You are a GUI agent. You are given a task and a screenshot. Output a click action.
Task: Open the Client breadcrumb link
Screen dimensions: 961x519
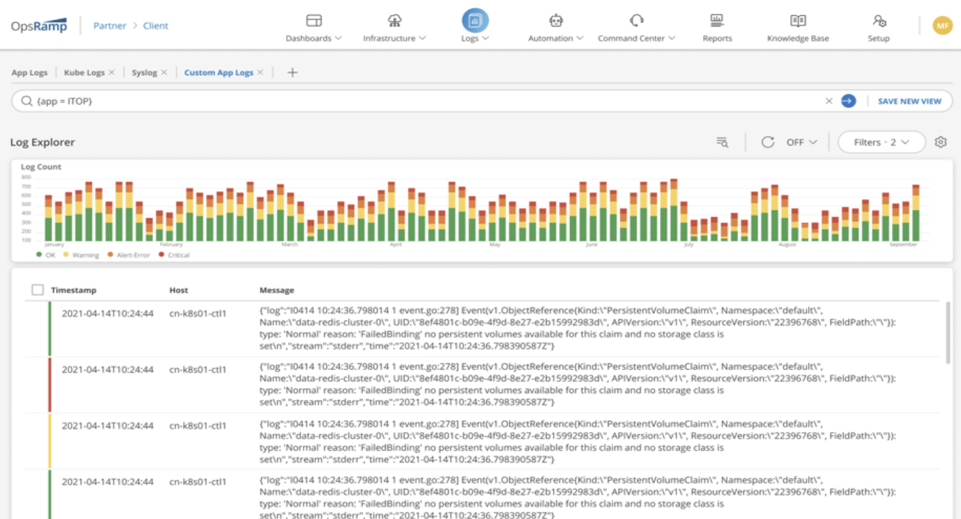pyautogui.click(x=155, y=26)
